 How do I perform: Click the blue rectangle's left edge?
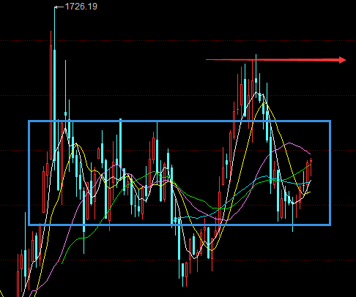tap(29, 173)
